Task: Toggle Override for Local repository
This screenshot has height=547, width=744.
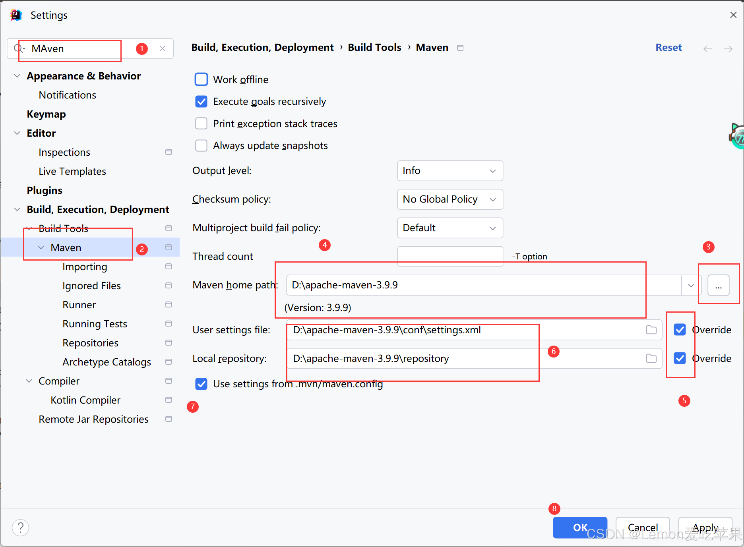Action: coord(680,358)
